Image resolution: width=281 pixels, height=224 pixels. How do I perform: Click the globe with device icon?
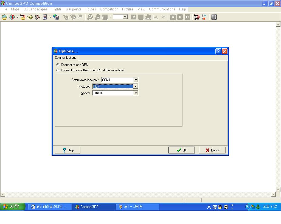56,17
